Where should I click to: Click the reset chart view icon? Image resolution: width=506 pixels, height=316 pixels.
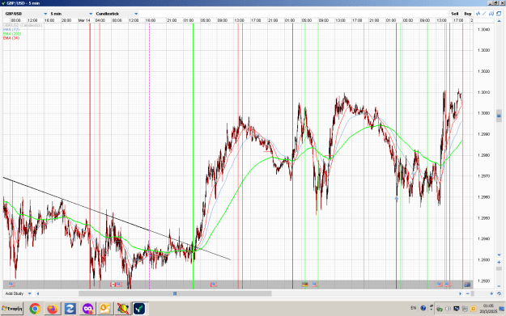(x=499, y=293)
